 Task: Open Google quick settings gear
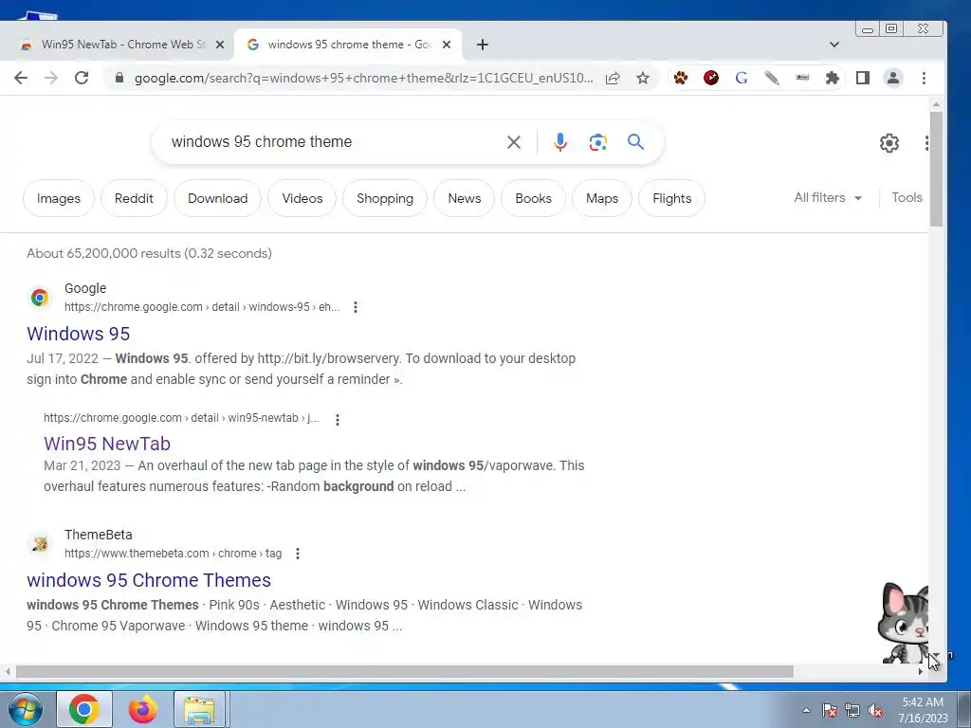pyautogui.click(x=889, y=143)
